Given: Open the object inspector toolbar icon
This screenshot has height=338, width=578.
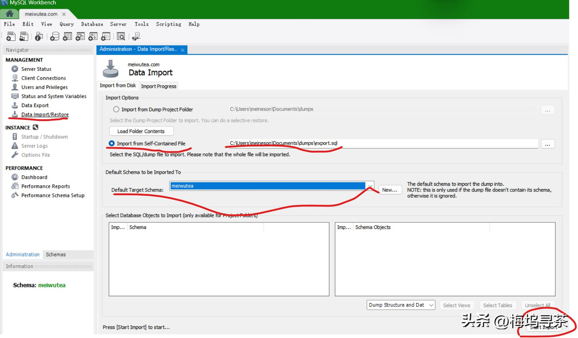Looking at the screenshot, I should 39,36.
